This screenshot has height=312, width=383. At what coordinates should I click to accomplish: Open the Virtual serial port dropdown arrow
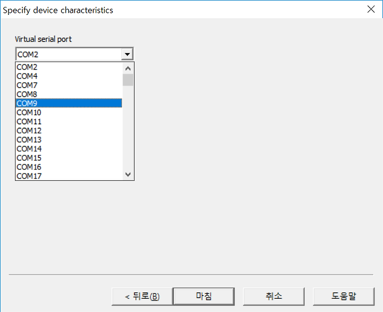[127, 54]
